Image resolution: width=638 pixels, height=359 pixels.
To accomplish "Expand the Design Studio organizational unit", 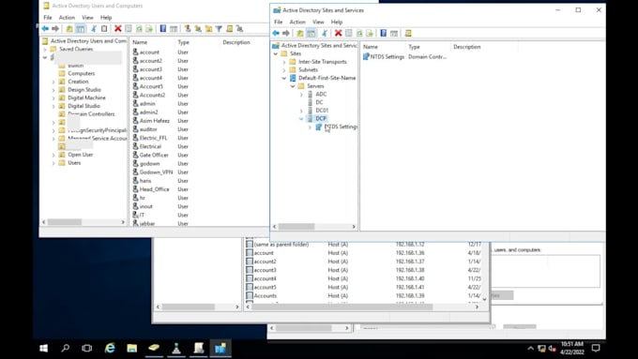I will [53, 90].
